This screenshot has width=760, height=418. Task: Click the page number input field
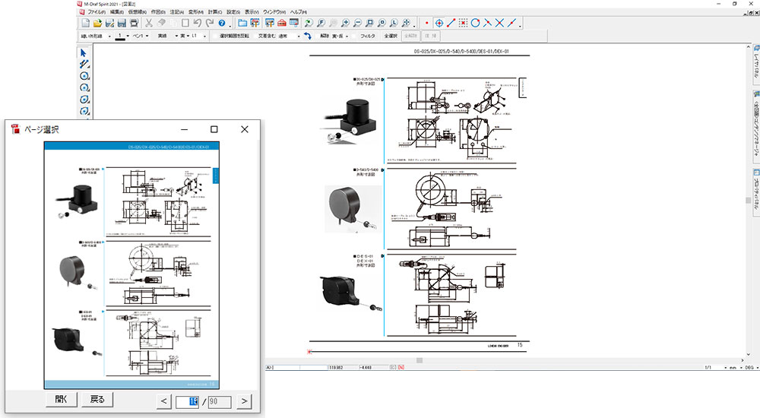(188, 401)
